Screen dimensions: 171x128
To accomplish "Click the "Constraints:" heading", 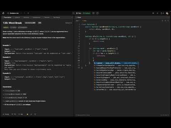I will click(x=7, y=87).
